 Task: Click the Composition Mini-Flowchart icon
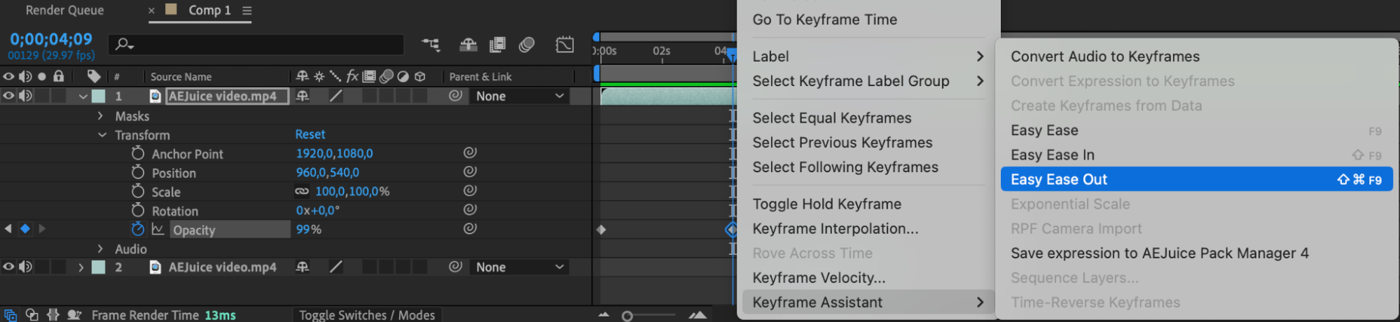pos(431,45)
